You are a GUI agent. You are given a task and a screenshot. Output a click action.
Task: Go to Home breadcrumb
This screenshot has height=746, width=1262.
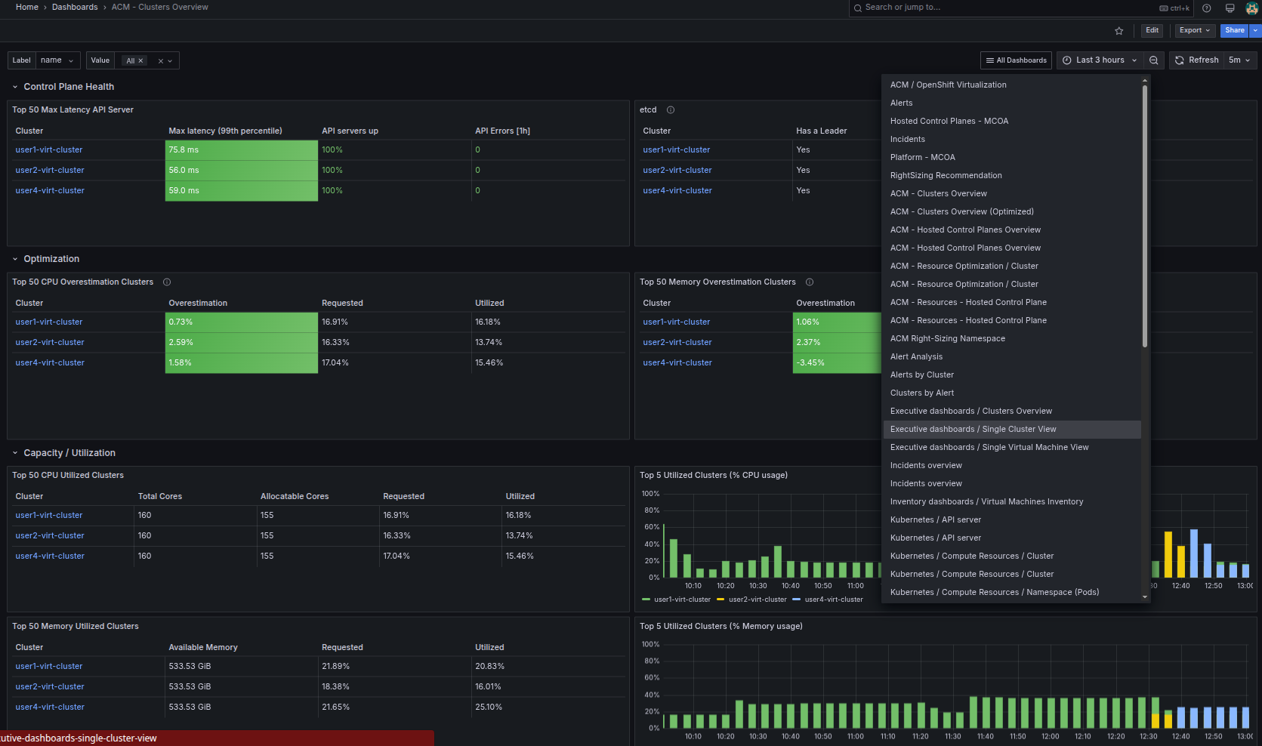(27, 8)
